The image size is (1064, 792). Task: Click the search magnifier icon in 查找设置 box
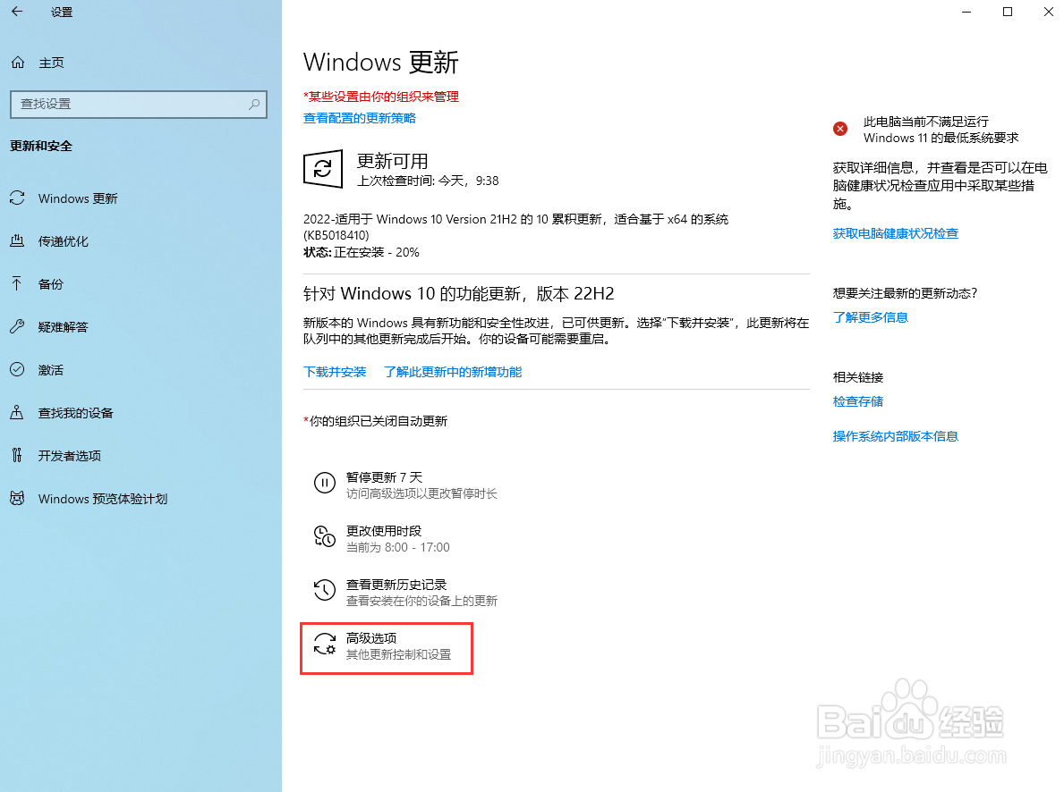click(254, 105)
